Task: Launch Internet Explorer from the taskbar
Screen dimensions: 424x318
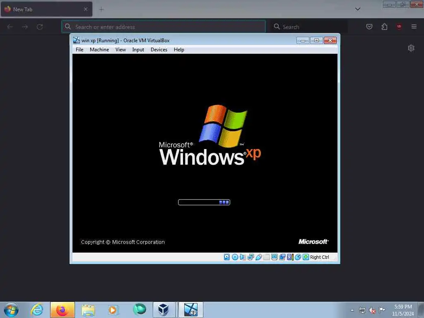Action: pos(37,310)
